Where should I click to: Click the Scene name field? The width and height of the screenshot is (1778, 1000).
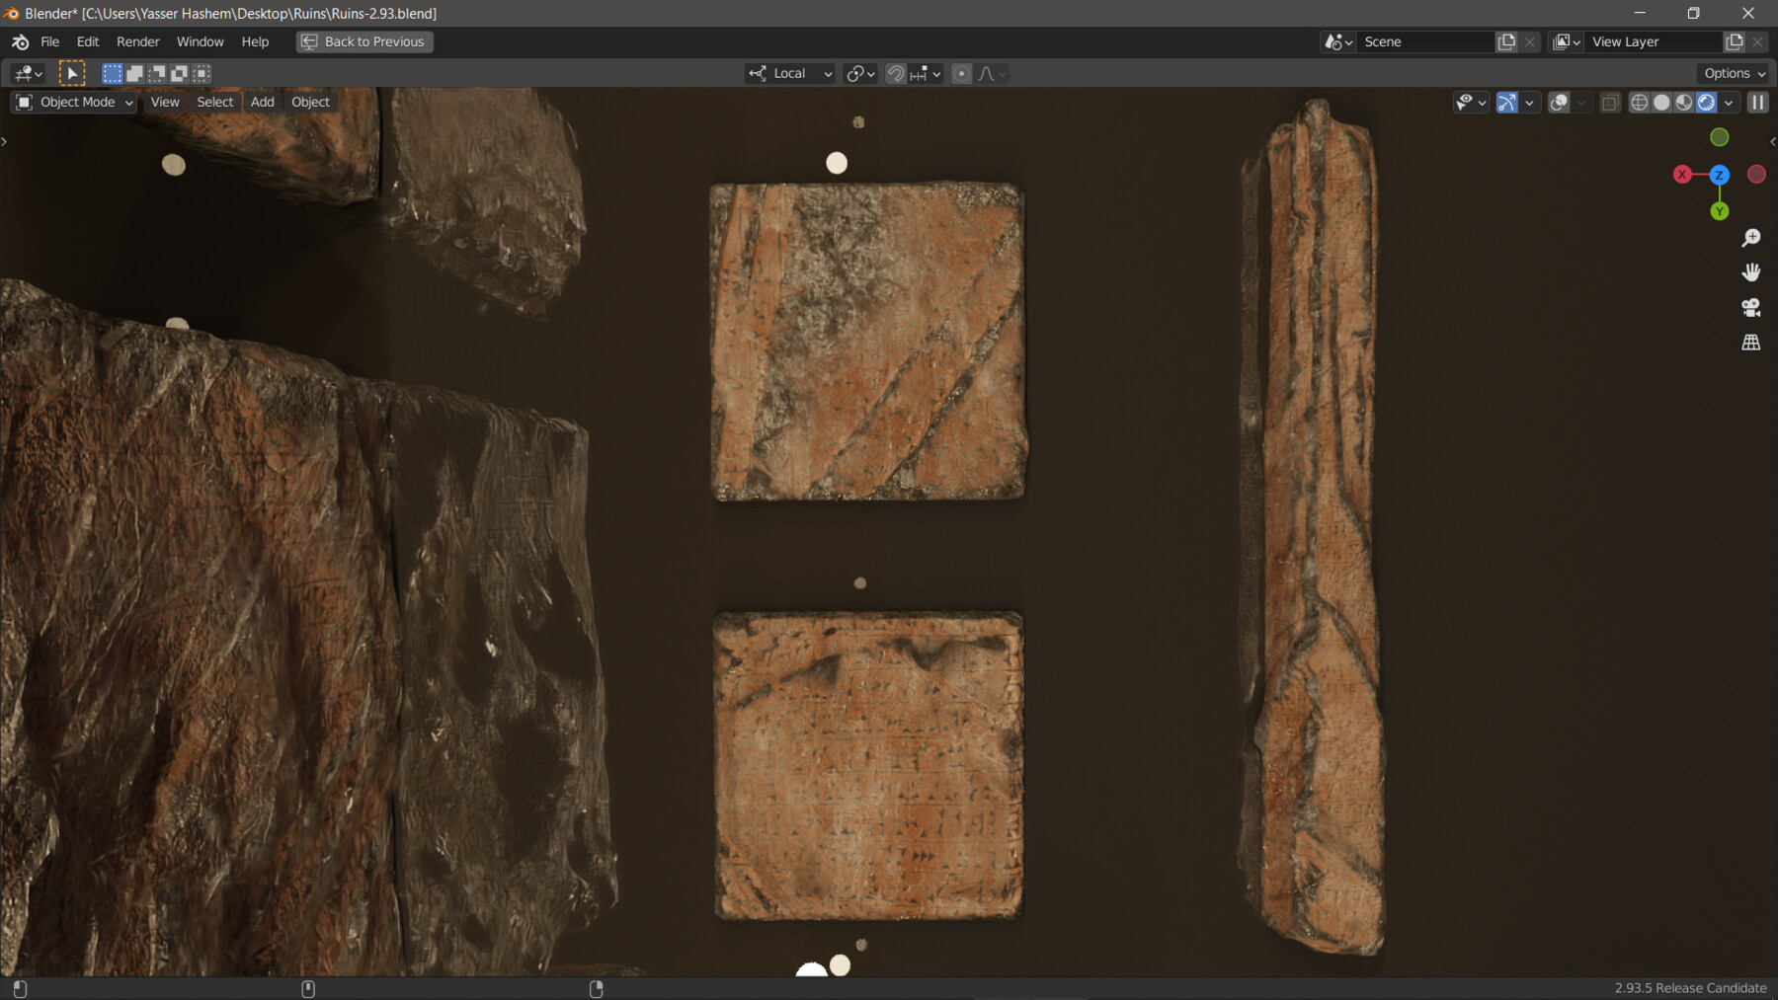[1424, 41]
